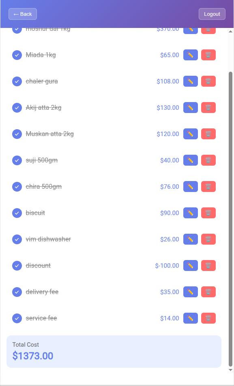Click the trash icon next to biscuit

coord(208,213)
